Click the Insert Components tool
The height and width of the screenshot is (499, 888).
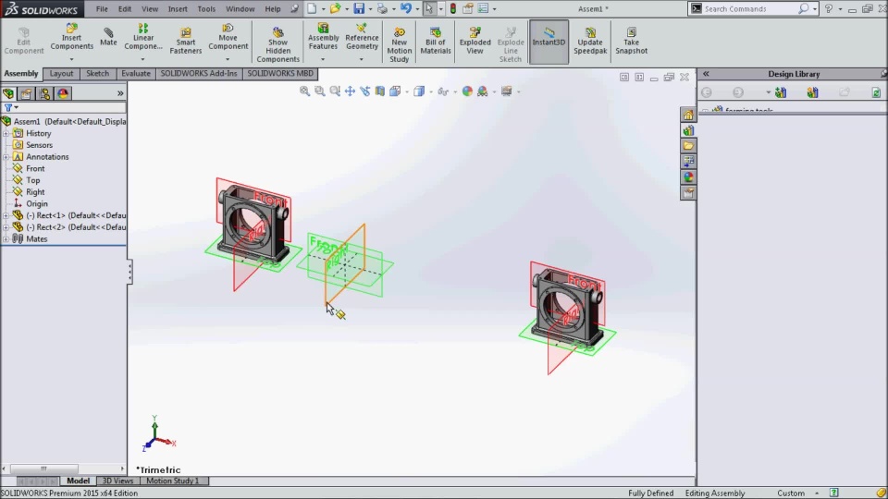(71, 37)
